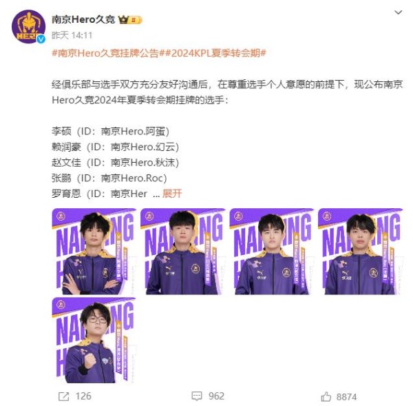
Task: Open the glasses-wearing player poster thumbnail
Action: click(x=94, y=341)
